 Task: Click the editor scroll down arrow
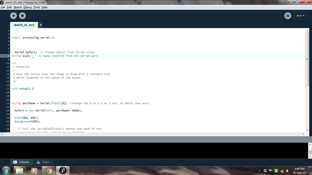307,130
